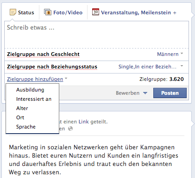Expand the Beziehungsstatus selection dropdown
The height and width of the screenshot is (178, 195).
151,67
